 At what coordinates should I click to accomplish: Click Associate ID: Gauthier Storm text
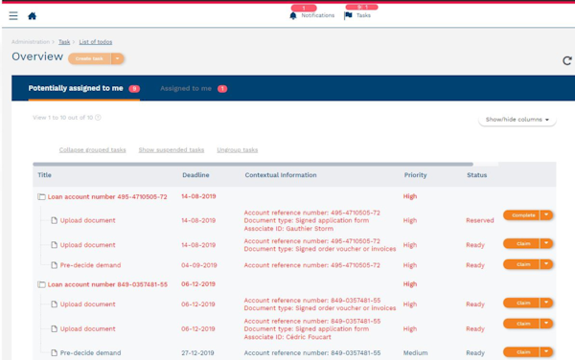(288, 229)
